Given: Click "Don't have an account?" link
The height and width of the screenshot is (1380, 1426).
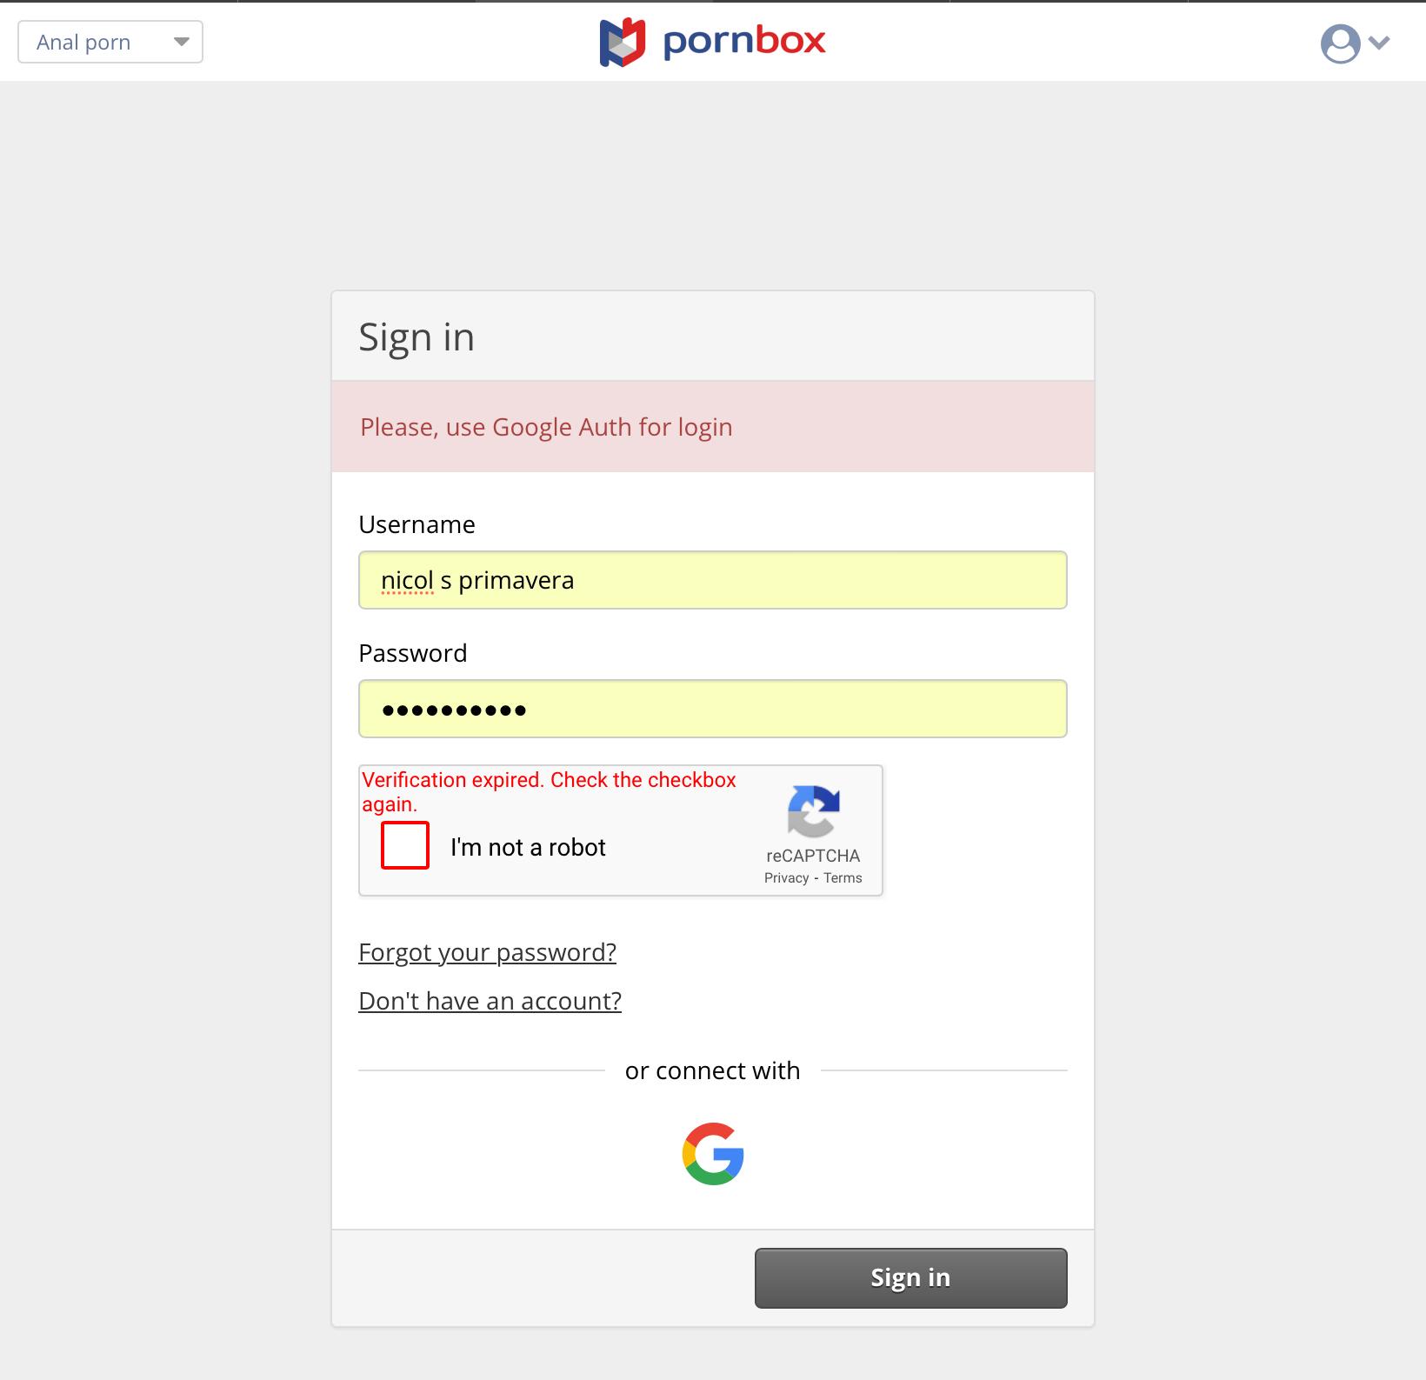Looking at the screenshot, I should 490,1001.
